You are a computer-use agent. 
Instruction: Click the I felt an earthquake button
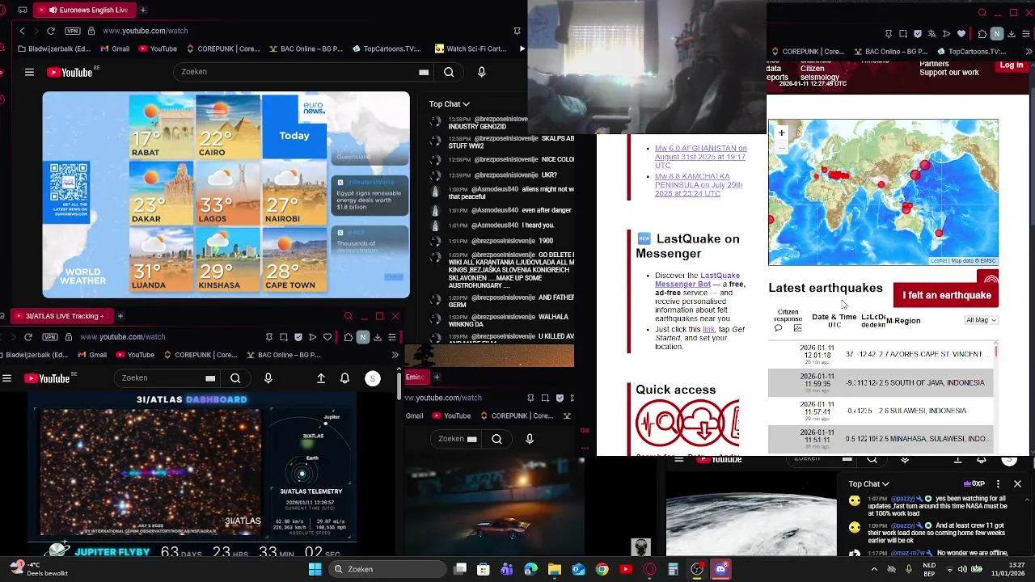[946, 295]
